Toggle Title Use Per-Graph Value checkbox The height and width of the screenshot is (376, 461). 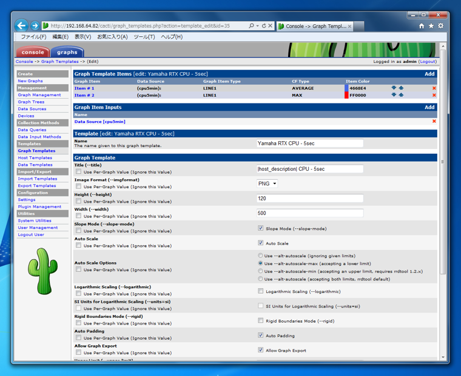point(78,171)
